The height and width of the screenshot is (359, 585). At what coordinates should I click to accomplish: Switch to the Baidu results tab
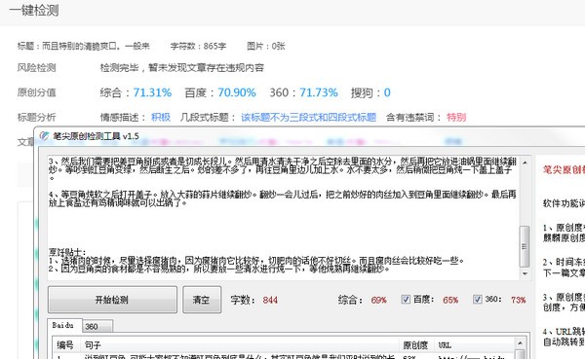(x=64, y=326)
